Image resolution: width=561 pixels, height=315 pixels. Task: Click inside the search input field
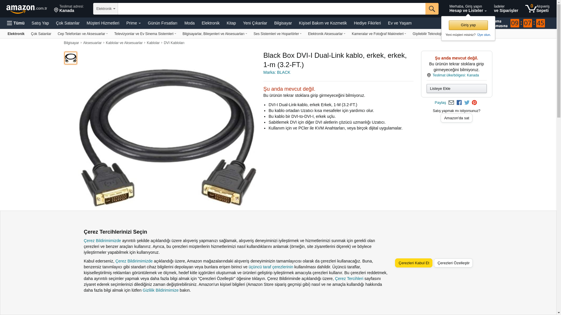click(271, 9)
